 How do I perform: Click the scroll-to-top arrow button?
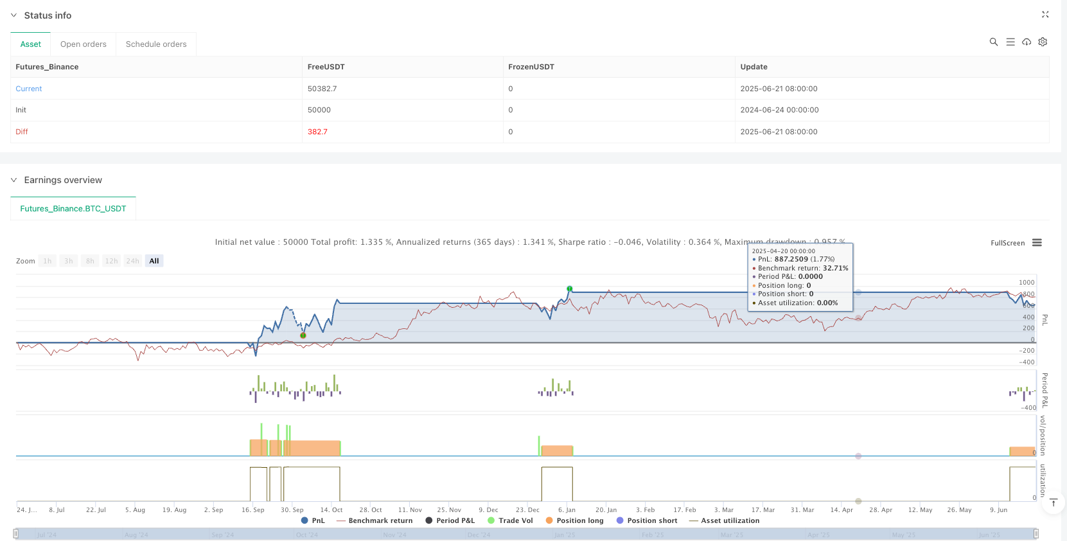coord(1054,502)
